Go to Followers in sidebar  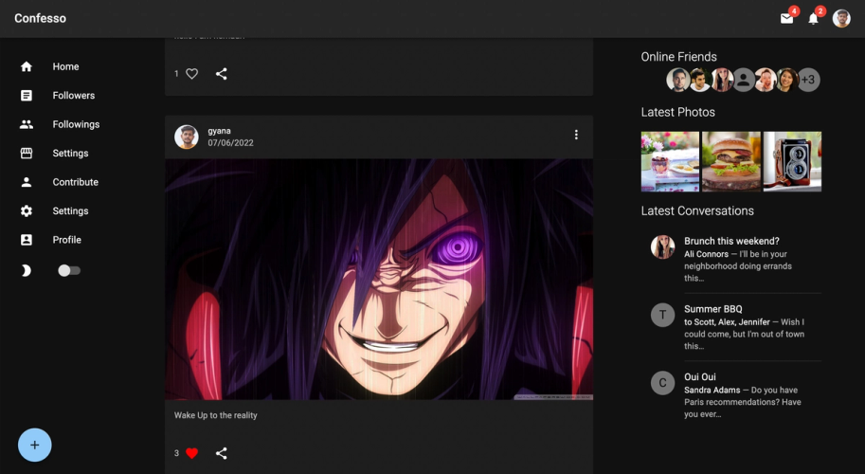pyautogui.click(x=73, y=96)
